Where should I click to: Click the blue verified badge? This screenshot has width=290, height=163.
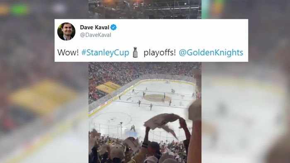[x=114, y=27]
